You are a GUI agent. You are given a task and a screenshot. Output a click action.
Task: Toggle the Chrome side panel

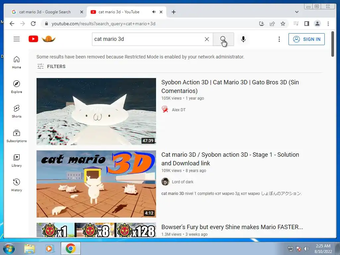[306, 24]
